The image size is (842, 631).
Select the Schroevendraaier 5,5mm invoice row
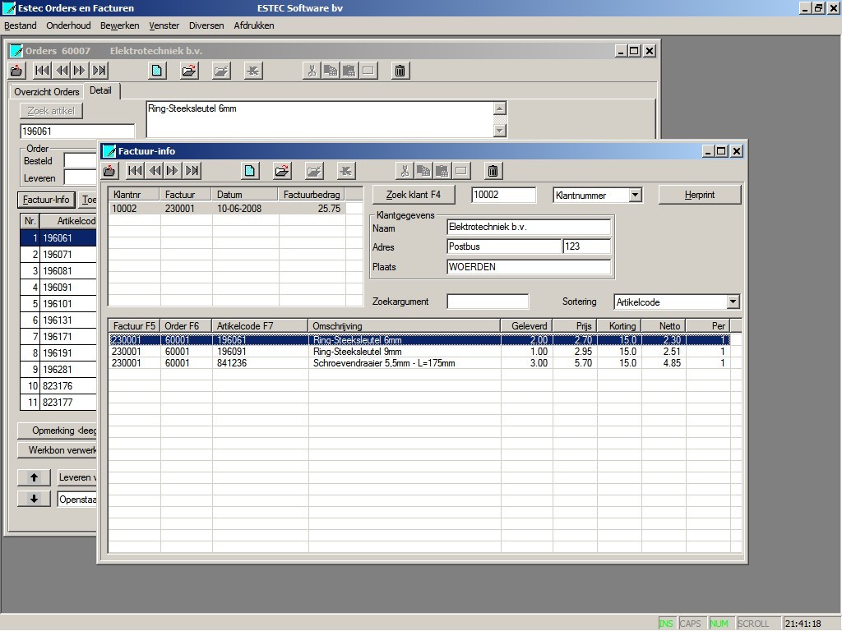point(383,363)
